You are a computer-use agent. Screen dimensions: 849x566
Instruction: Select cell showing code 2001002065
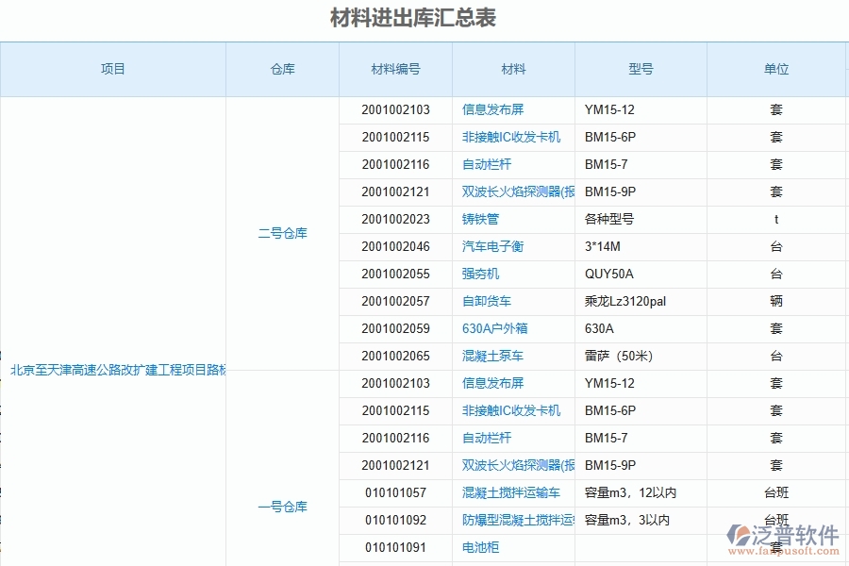394,356
